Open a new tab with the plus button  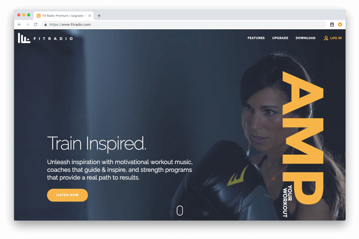[x=99, y=16]
